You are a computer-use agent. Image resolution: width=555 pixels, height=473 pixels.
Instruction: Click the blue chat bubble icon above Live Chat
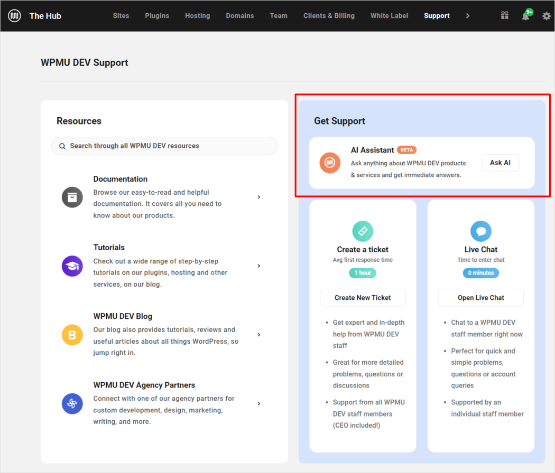(480, 231)
